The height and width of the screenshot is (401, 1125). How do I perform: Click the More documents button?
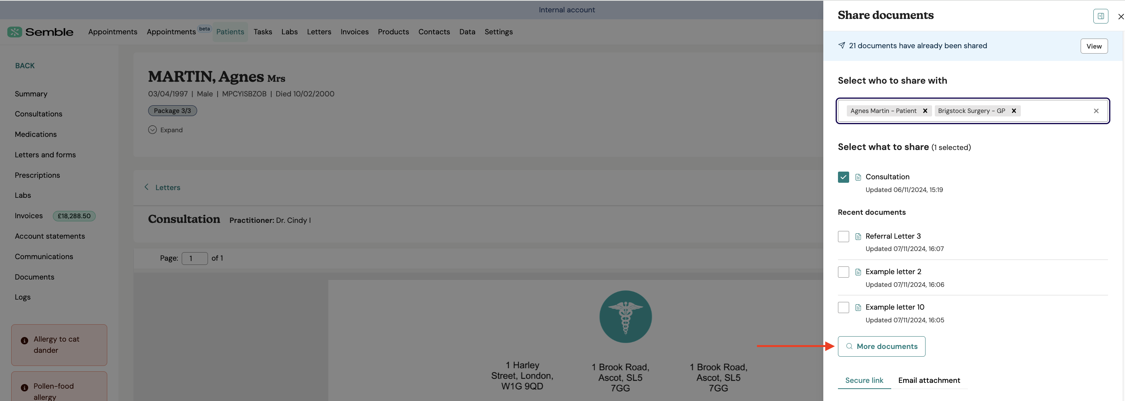(x=881, y=347)
